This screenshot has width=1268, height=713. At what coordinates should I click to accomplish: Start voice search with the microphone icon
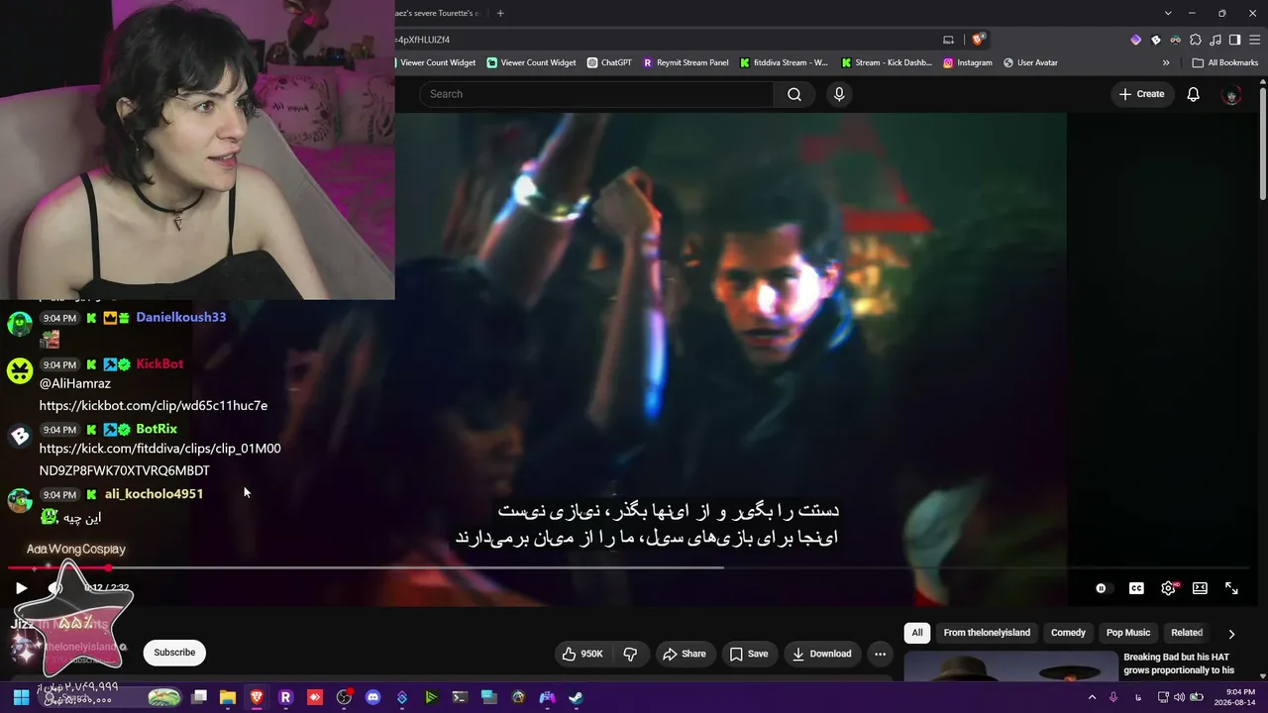tap(839, 94)
